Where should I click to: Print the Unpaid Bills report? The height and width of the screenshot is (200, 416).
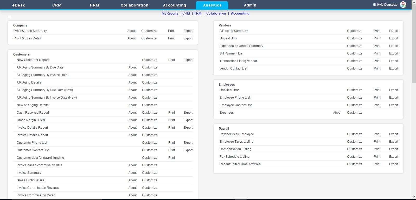tap(377, 38)
